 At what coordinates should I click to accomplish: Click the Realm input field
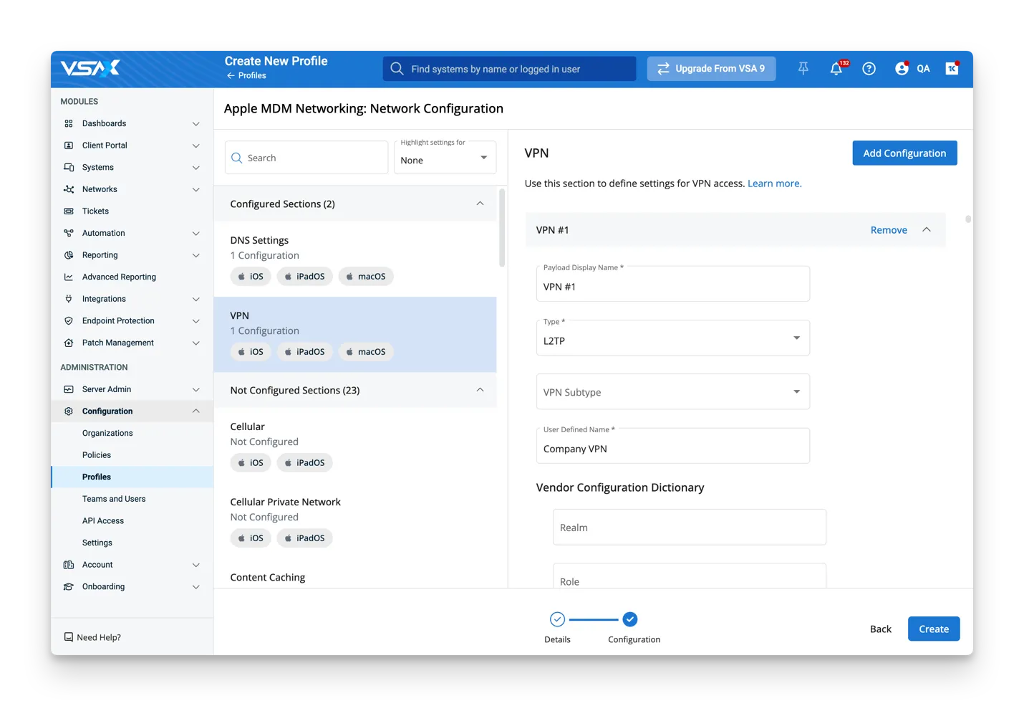689,528
